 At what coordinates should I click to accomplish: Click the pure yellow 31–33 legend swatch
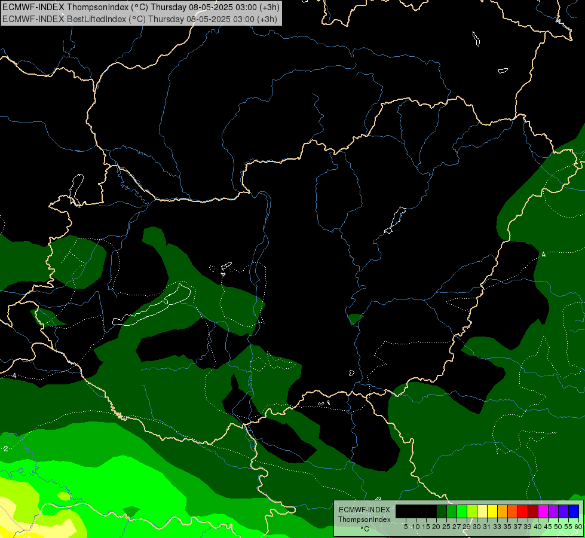[492, 511]
